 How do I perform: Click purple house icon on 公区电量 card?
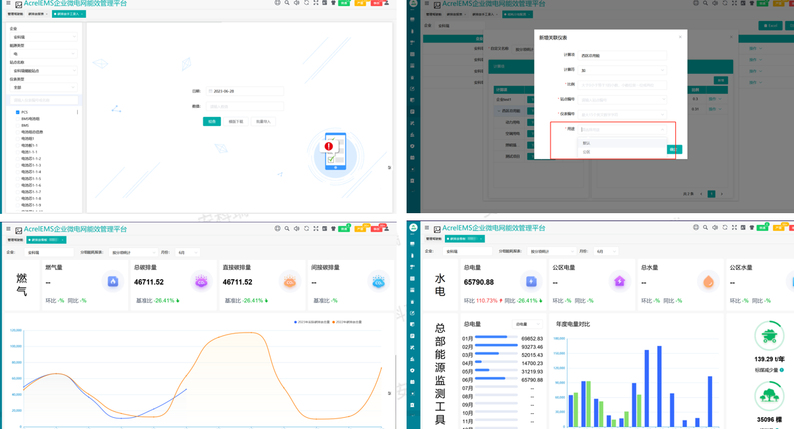(620, 282)
